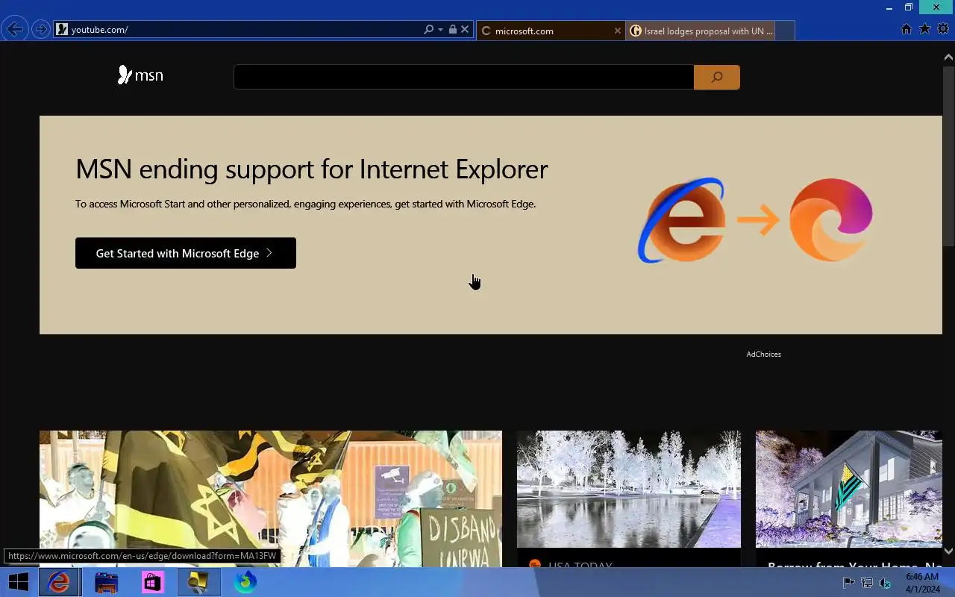Image resolution: width=955 pixels, height=597 pixels.
Task: Click the page scrollbar down arrow
Action: click(948, 551)
